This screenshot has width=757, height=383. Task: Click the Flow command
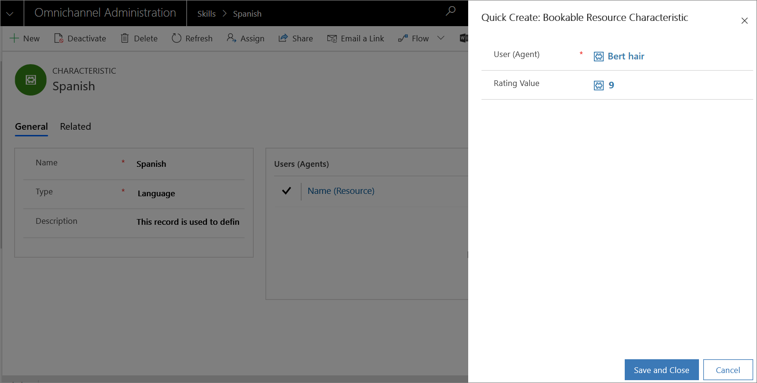(x=413, y=38)
